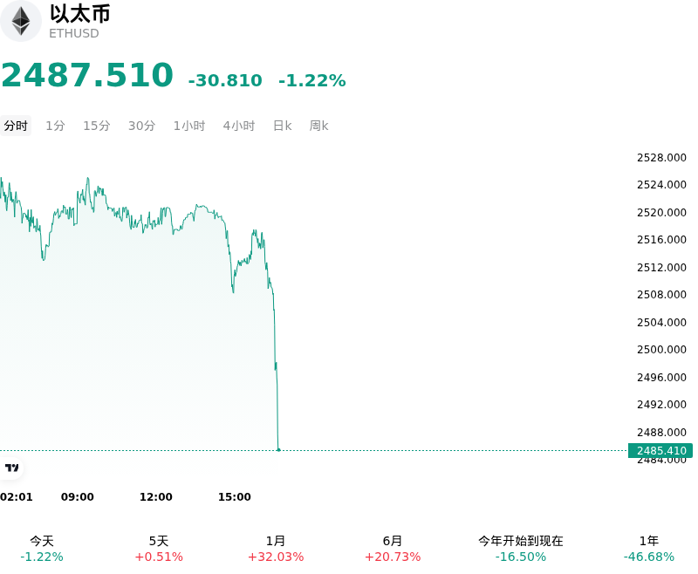Select the 5天 +0.51% range
Viewport: 698px width, 574px height.
[159, 549]
